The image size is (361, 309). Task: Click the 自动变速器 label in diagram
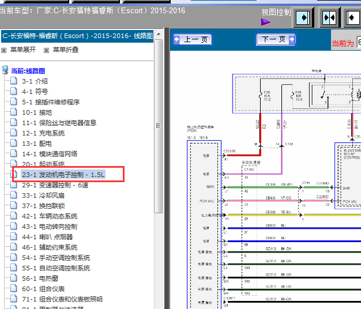click(x=251, y=163)
